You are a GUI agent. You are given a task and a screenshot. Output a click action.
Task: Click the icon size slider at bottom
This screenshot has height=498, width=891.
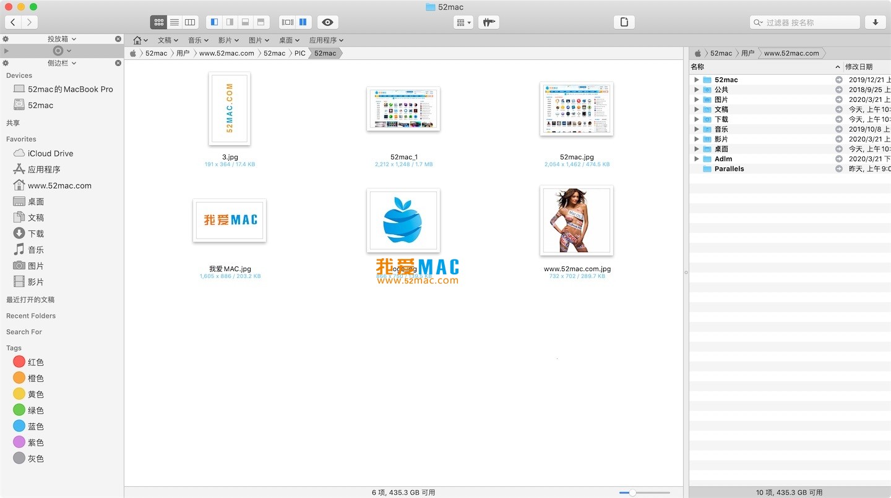click(x=644, y=492)
